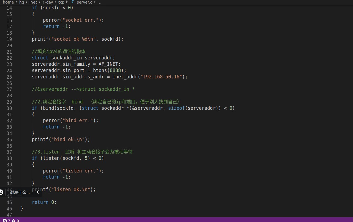Open the 'tcp' breadcrumb segment
The width and height of the screenshot is (353, 222).
[61, 2]
